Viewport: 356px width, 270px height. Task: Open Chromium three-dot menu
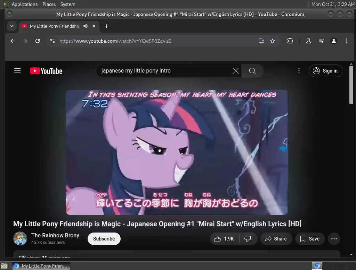(346, 41)
